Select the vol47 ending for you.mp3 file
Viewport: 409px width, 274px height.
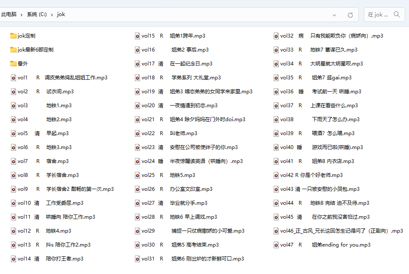(325, 245)
